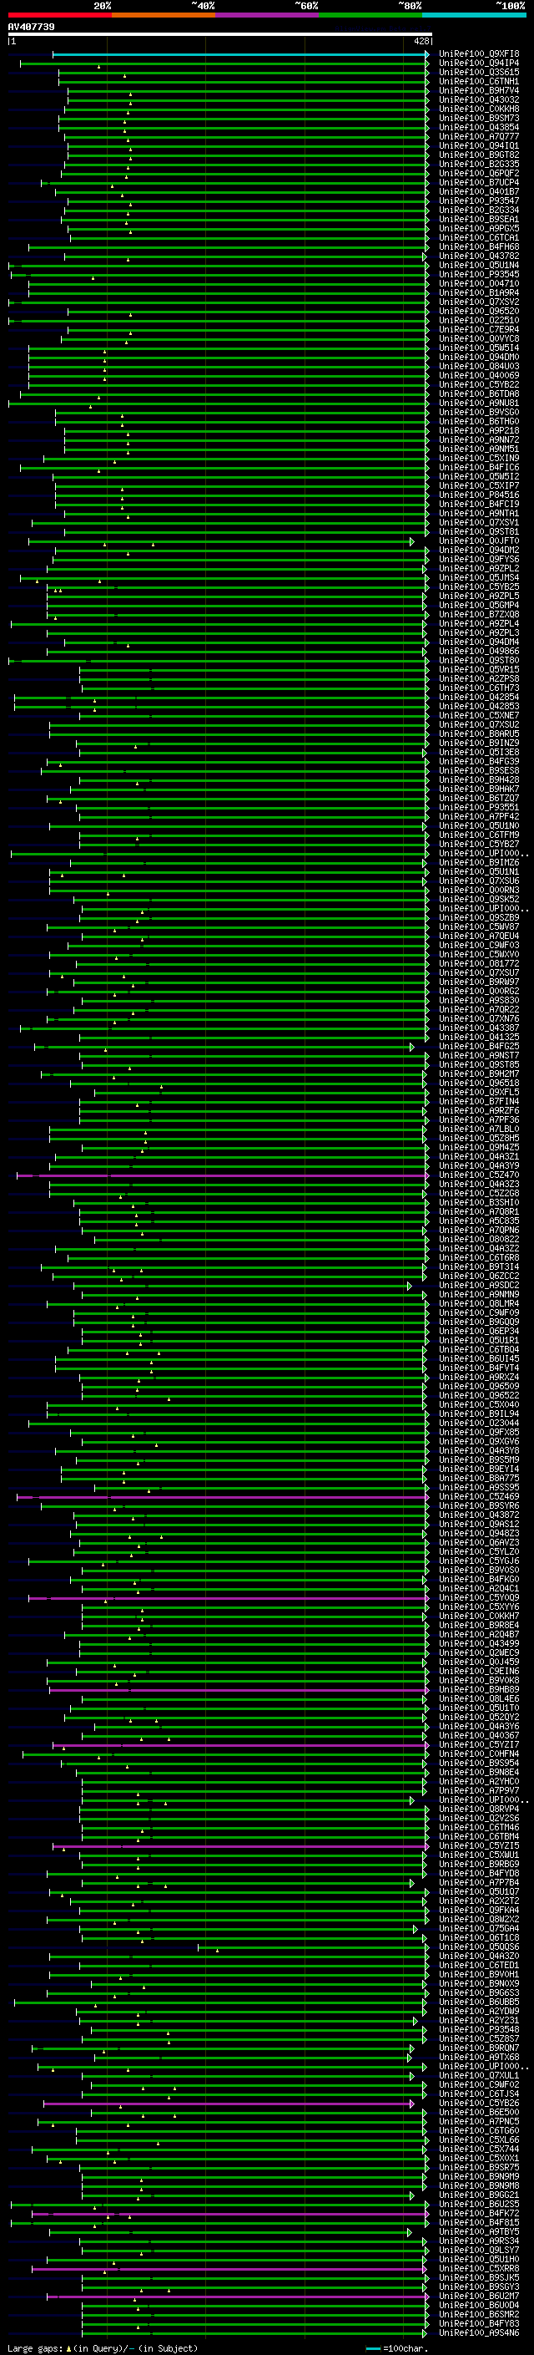Select hit UniRef100_B7FIN4
This screenshot has height=2355, width=534.
tap(478, 1102)
